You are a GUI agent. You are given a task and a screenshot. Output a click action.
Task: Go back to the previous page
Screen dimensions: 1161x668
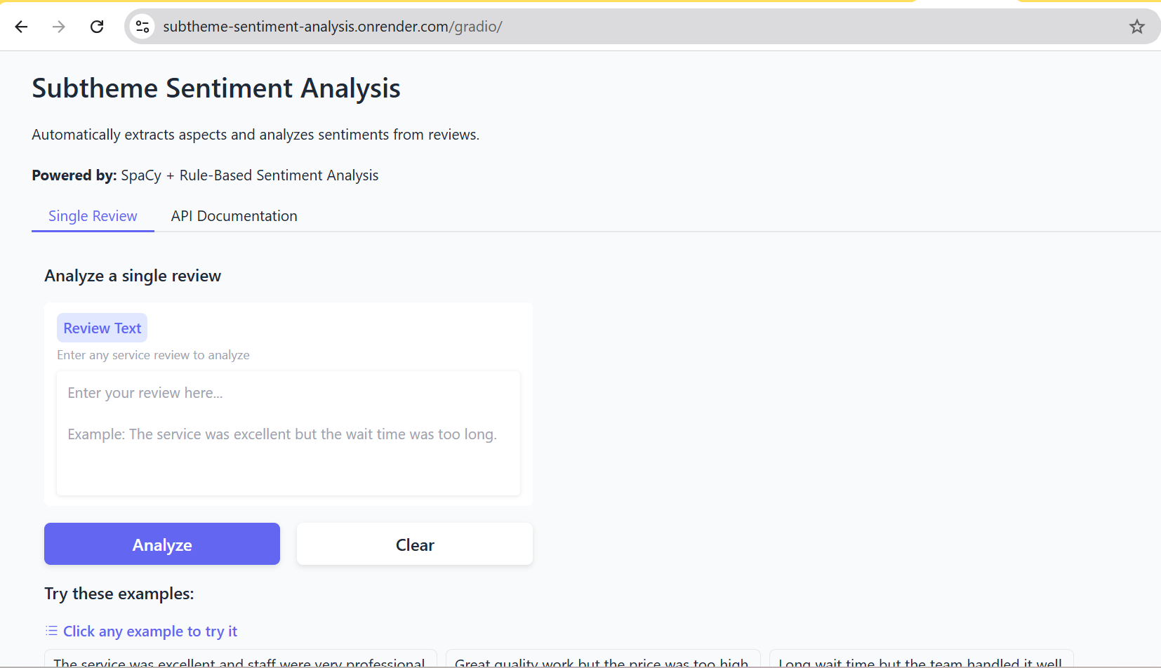pos(21,27)
